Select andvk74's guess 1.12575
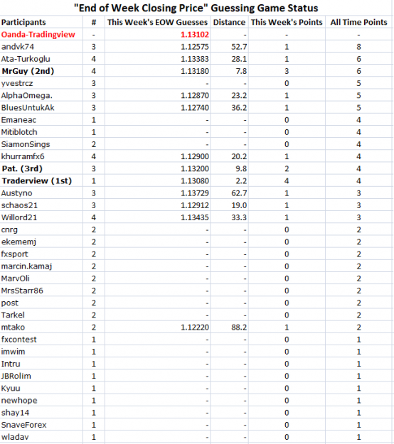The height and width of the screenshot is (444, 394). tap(195, 47)
